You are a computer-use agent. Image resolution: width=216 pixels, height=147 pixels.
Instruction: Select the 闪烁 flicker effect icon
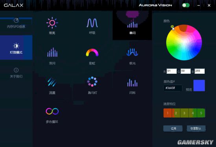pos(132,83)
